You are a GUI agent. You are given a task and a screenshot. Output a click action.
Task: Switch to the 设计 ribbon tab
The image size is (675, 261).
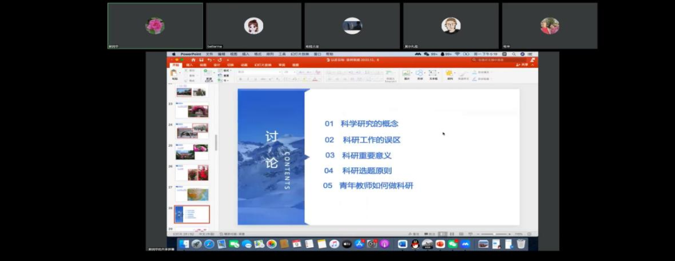point(217,65)
